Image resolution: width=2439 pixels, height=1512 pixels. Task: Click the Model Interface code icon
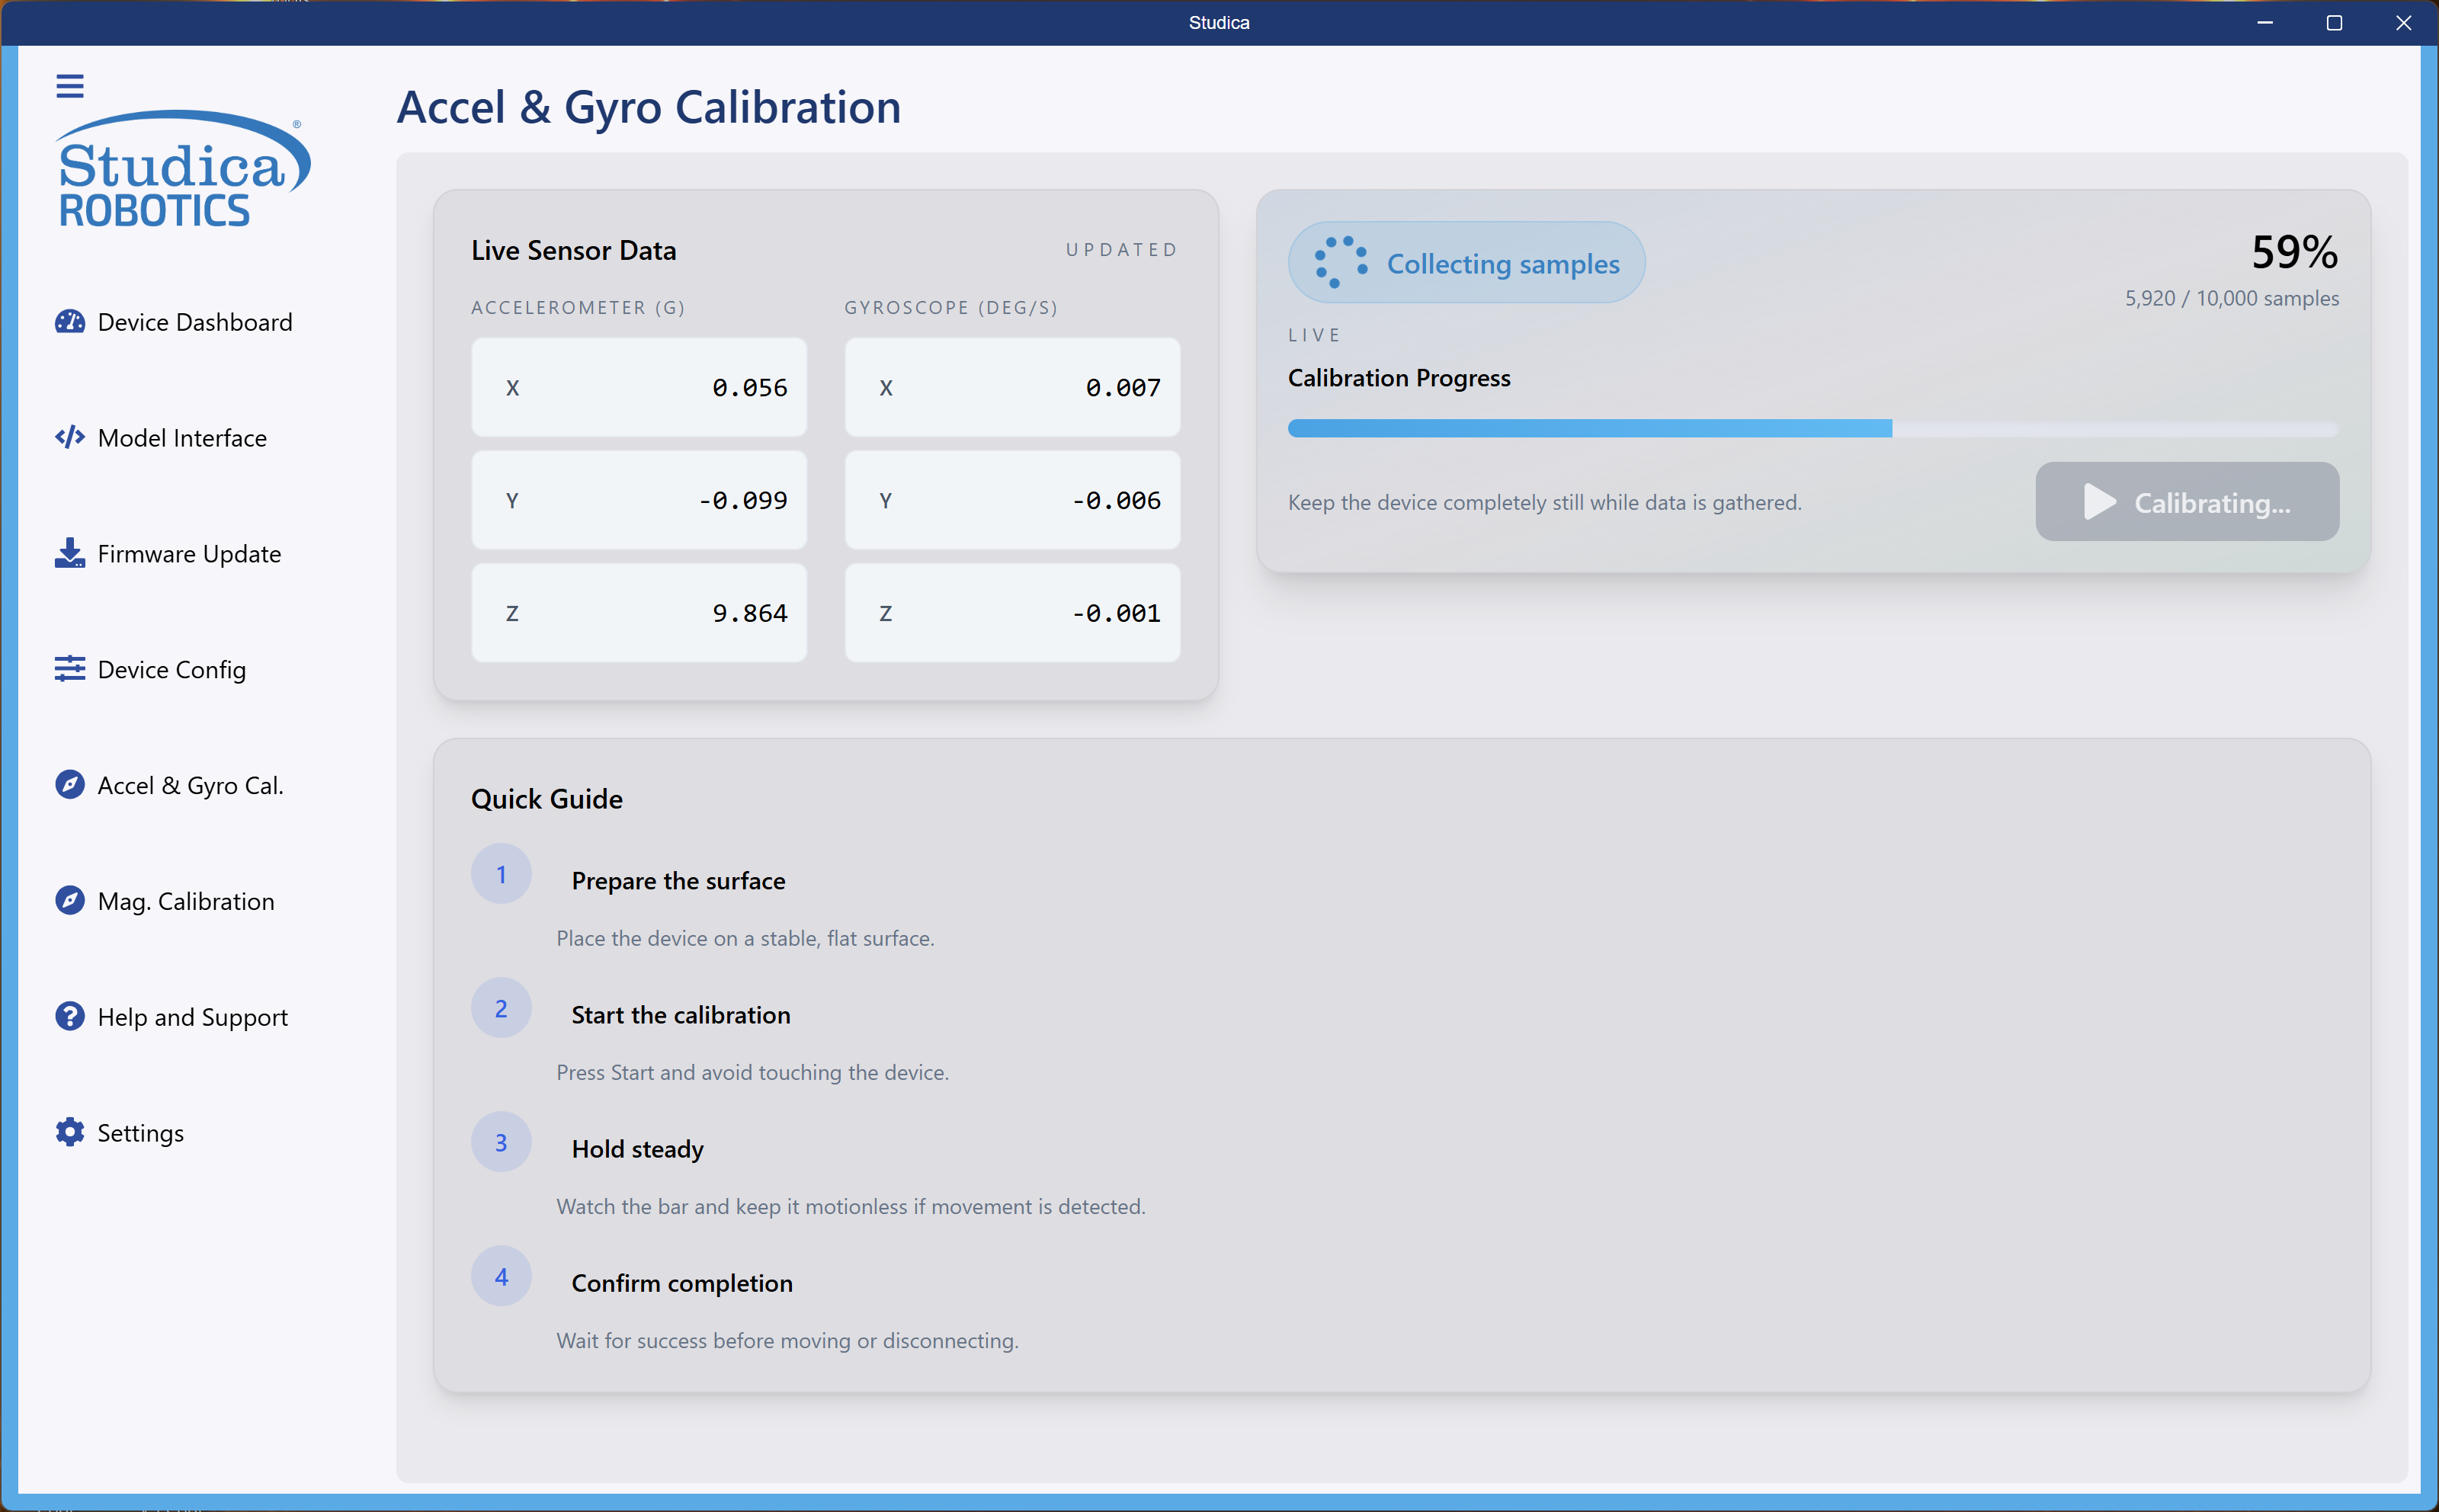(69, 437)
